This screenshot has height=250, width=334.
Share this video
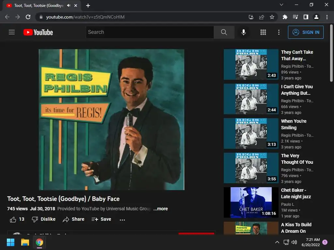pyautogui.click(x=73, y=219)
